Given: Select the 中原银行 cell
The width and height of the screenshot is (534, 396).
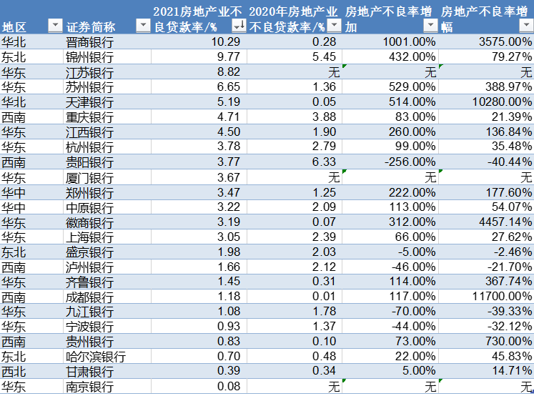Looking at the screenshot, I should click(107, 207).
